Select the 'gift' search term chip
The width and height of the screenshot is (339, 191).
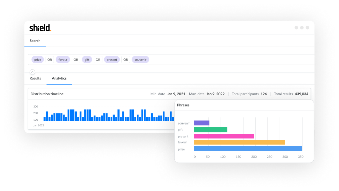[87, 60]
